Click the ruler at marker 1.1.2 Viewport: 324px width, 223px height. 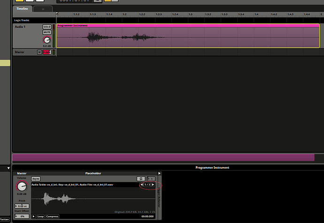tap(77, 14)
